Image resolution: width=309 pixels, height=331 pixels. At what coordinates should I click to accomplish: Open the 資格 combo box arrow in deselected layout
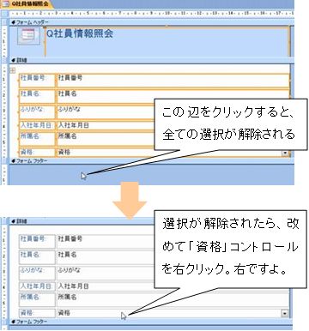click(285, 314)
